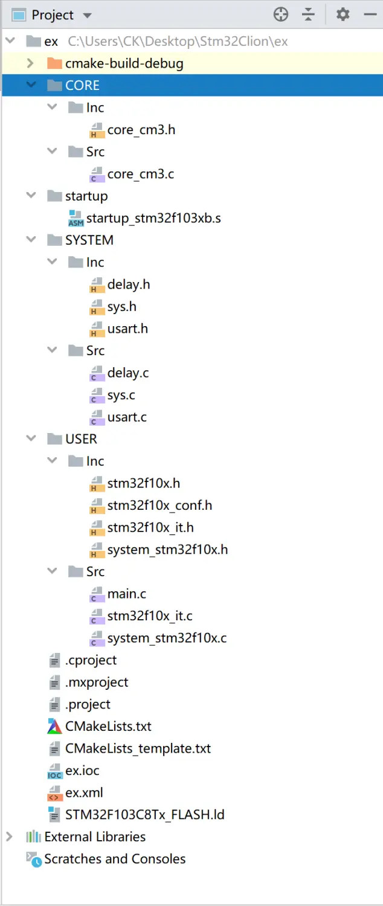Click the locate/select opened file target icon

281,14
